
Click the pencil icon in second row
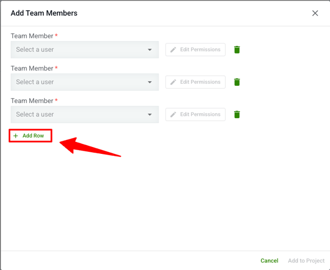[x=174, y=82]
